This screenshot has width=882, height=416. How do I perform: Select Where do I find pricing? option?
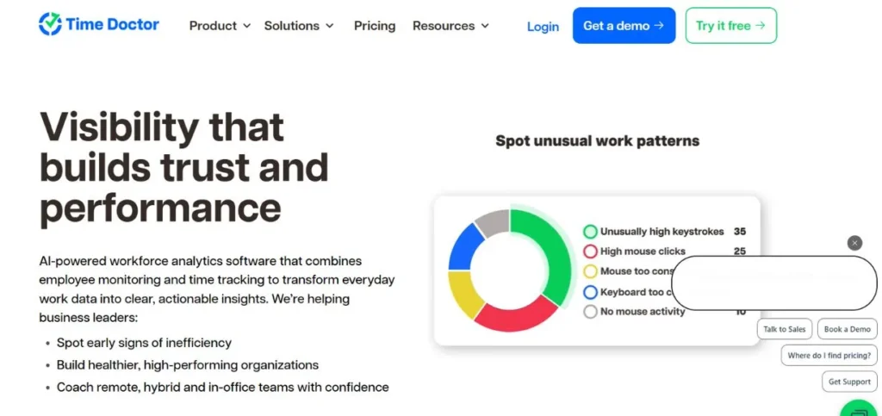point(829,356)
